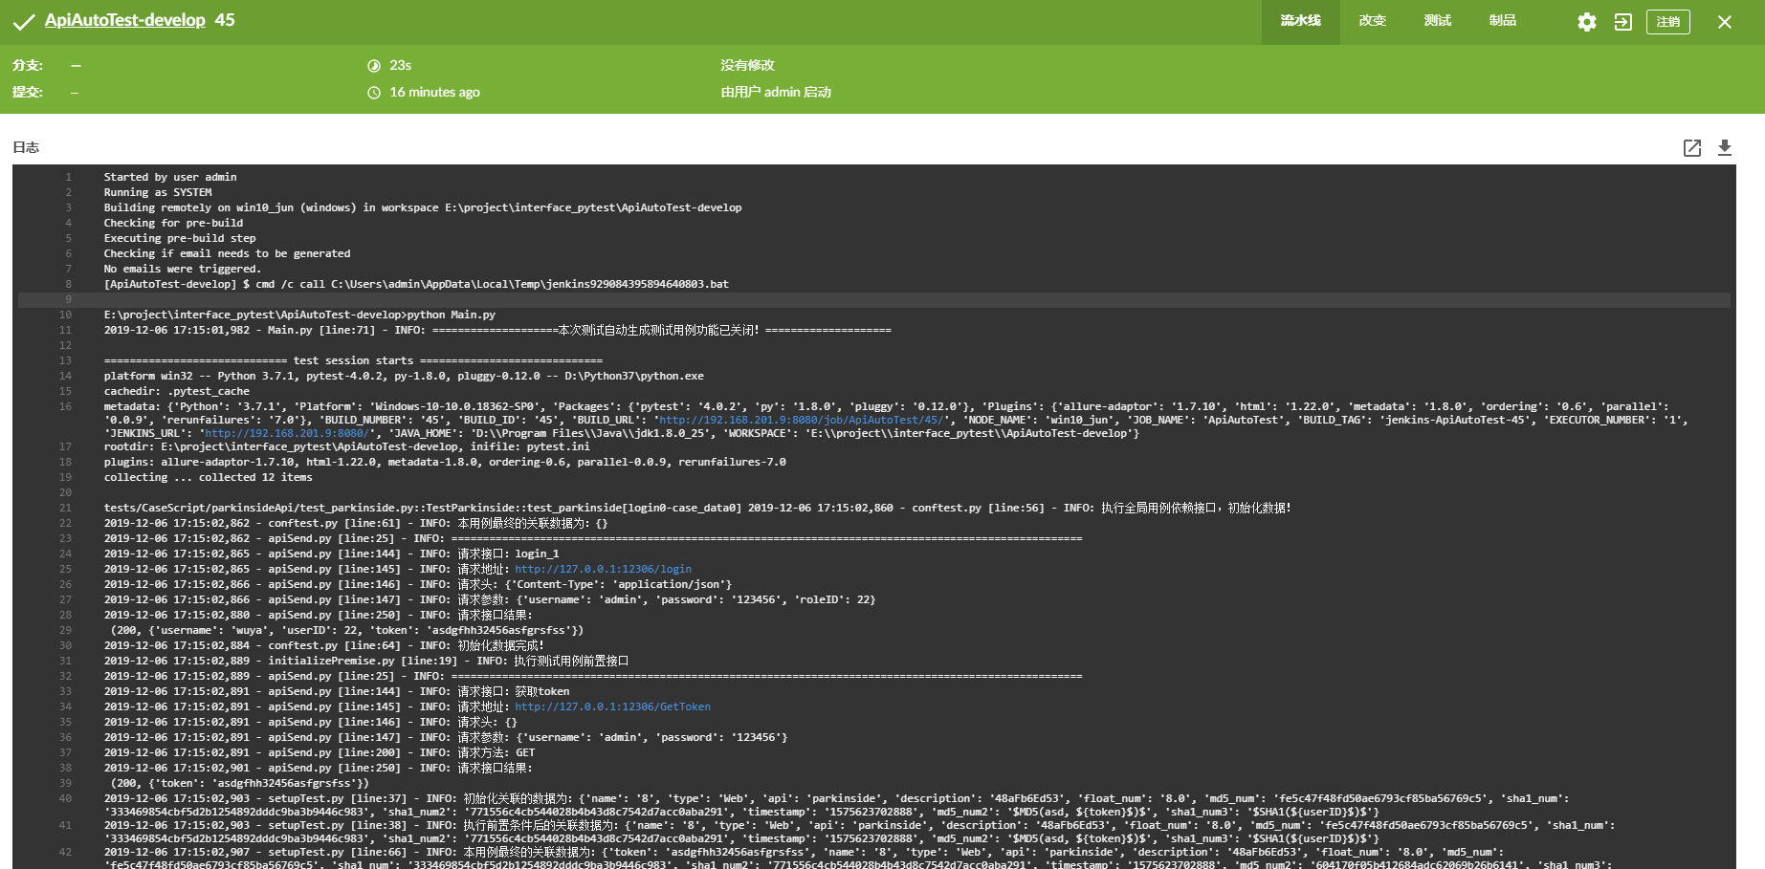Click '没有修改' (no changes) text

pos(747,66)
